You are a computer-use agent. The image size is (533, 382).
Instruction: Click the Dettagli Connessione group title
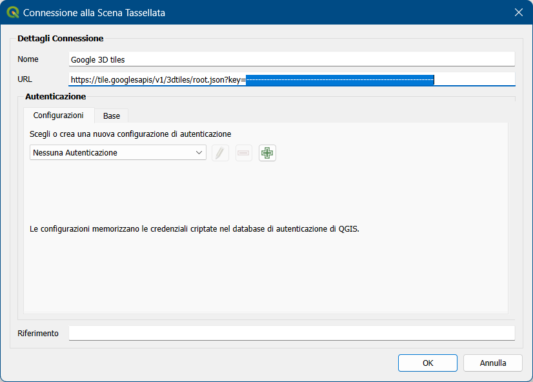click(x=61, y=39)
